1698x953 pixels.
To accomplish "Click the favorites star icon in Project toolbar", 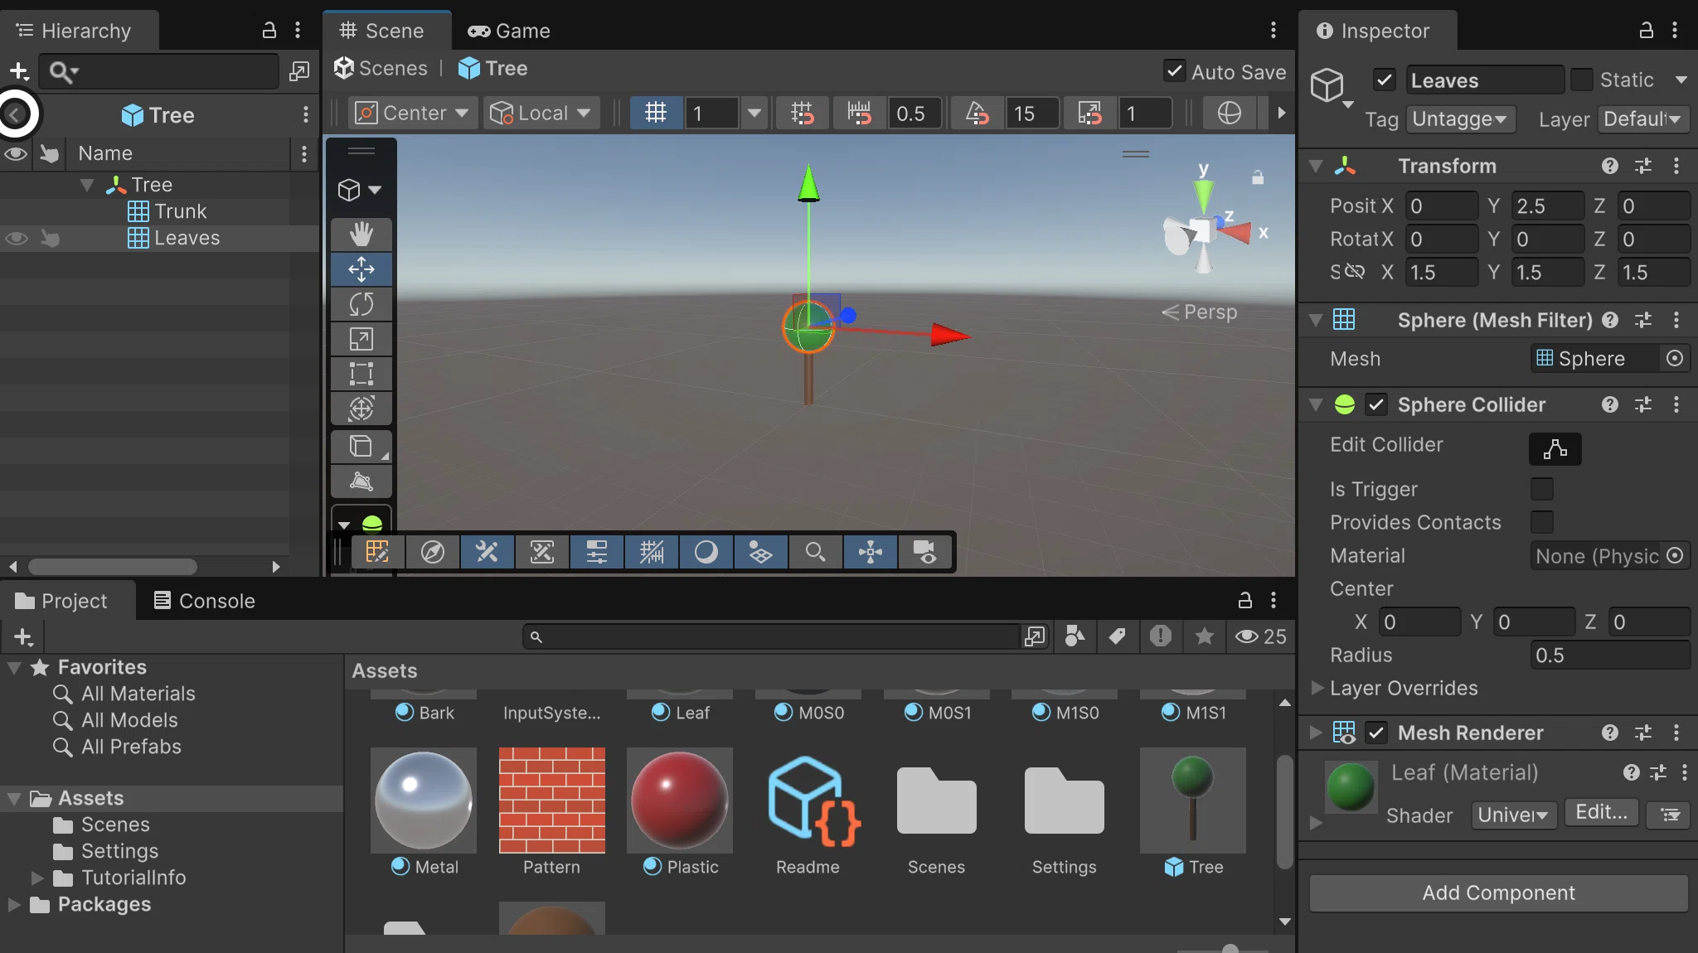I will tap(1204, 636).
